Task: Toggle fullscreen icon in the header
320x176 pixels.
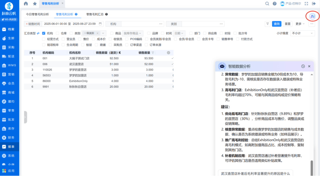Action: 306,3
